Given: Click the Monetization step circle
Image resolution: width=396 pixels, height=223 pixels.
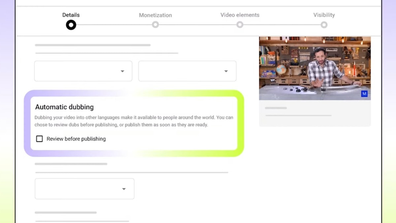Looking at the screenshot, I should coord(155,25).
